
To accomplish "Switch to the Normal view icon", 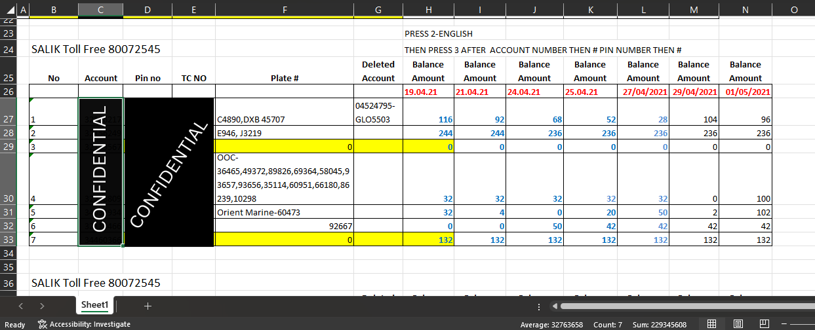I will coord(711,324).
